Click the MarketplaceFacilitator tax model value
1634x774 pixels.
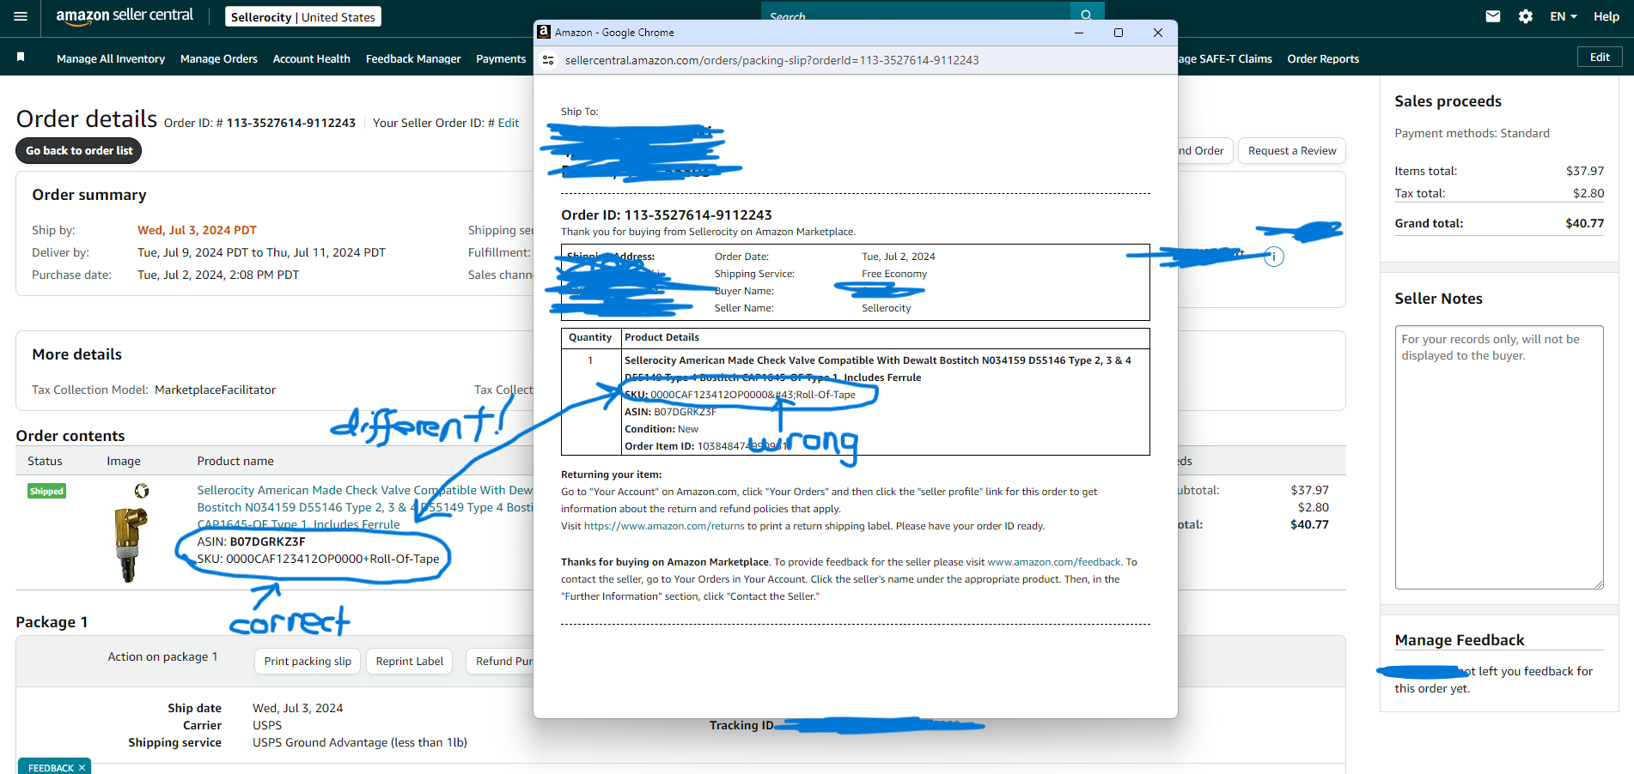(x=215, y=390)
